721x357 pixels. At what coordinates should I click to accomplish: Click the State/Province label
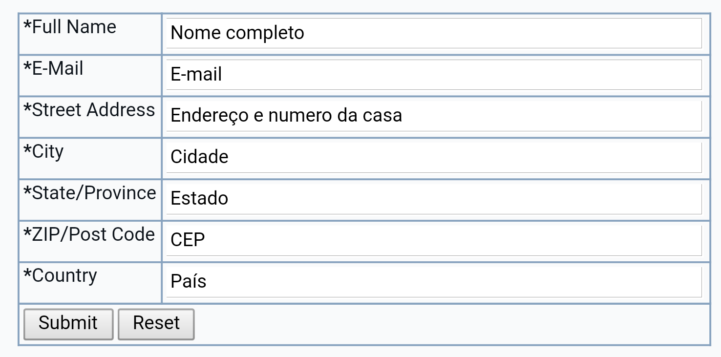pyautogui.click(x=94, y=193)
